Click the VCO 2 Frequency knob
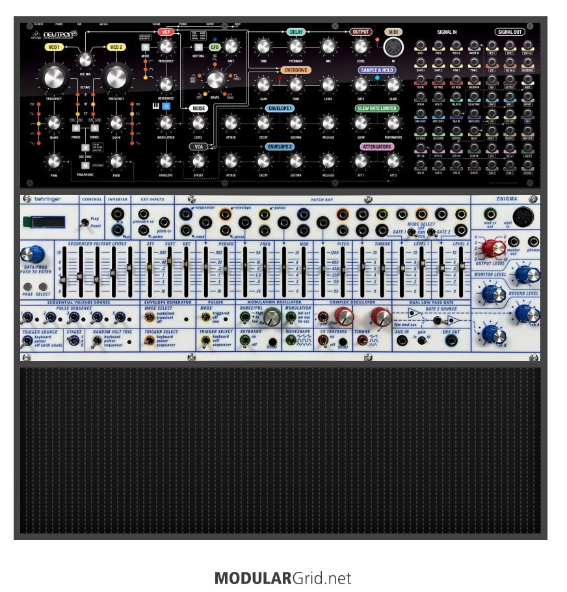567x592 pixels. pos(116,79)
